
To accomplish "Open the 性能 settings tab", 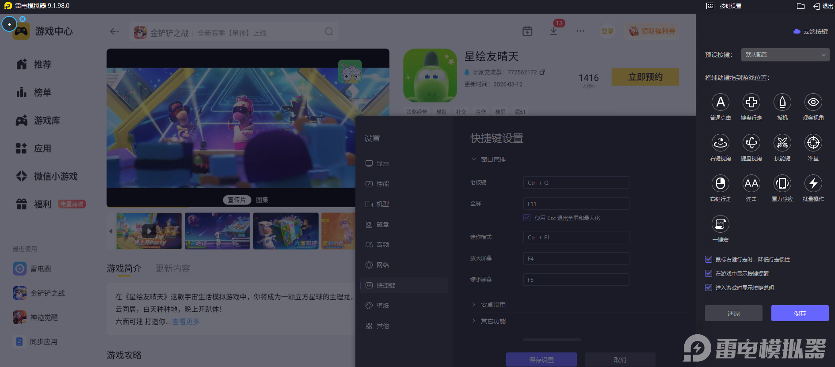I will pyautogui.click(x=382, y=184).
